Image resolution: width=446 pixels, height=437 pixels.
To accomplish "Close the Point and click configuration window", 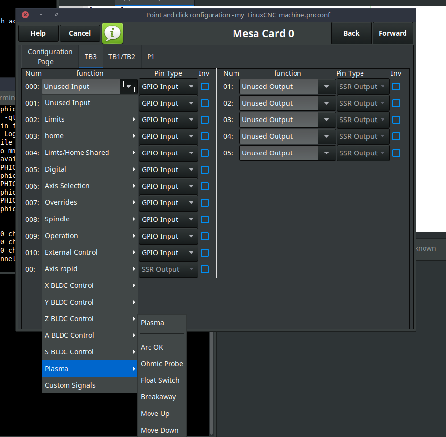I will (25, 15).
